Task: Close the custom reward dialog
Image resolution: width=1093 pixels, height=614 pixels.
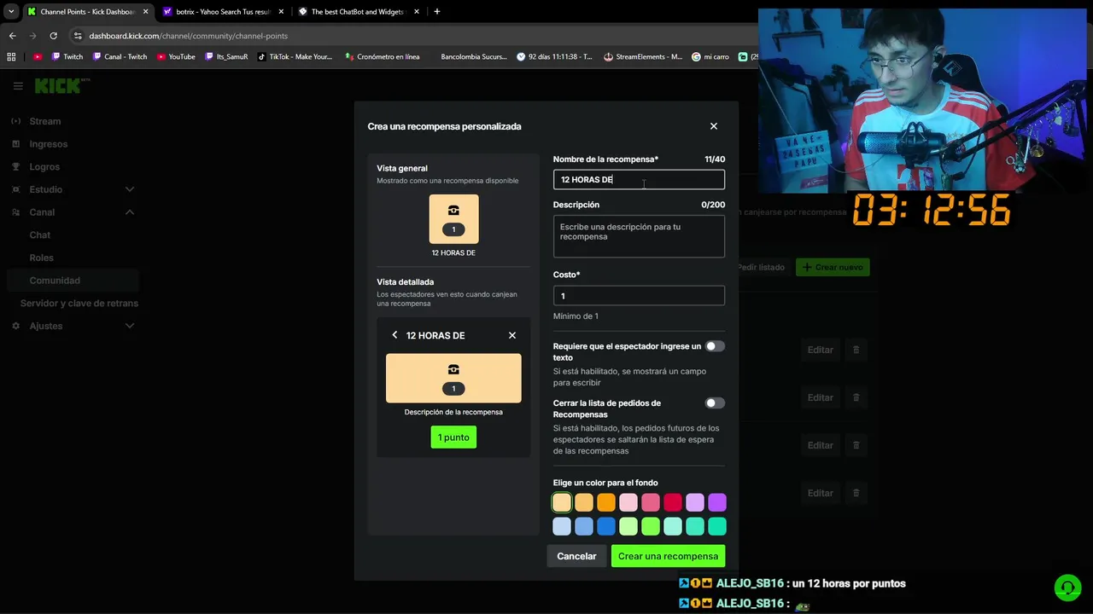Action: [x=714, y=126]
